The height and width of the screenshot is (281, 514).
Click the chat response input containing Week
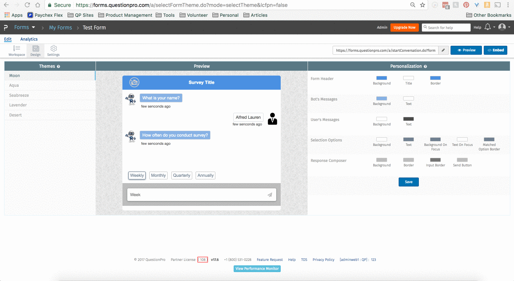click(x=202, y=195)
